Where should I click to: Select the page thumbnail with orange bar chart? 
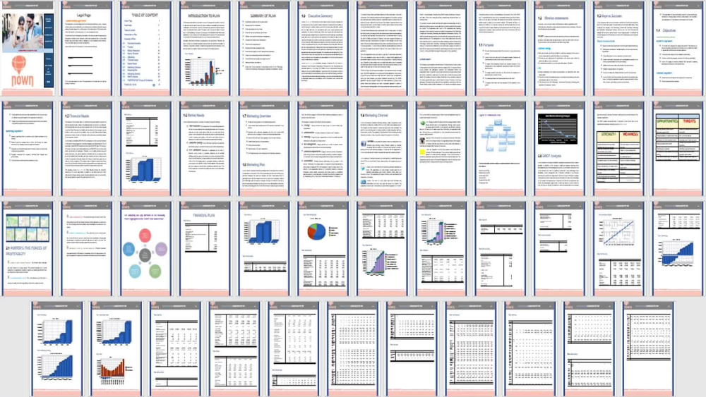[x=116, y=349]
